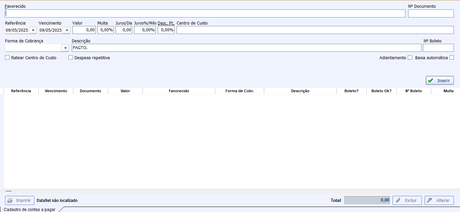Click the Valor amount field
Image resolution: width=460 pixels, height=212 pixels.
pos(84,30)
